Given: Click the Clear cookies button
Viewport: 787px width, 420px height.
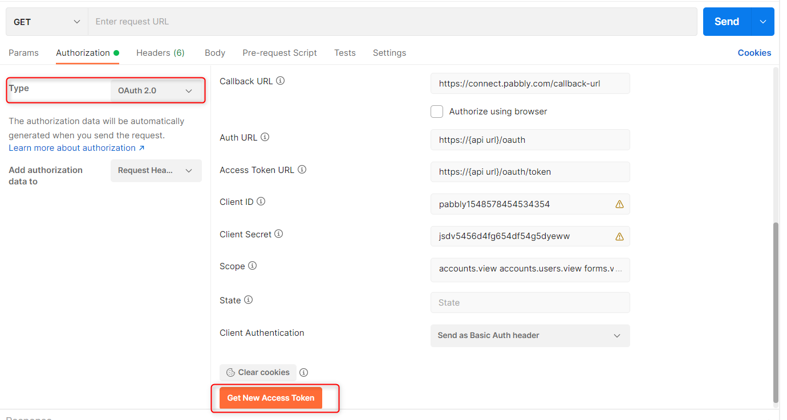Looking at the screenshot, I should 258,372.
